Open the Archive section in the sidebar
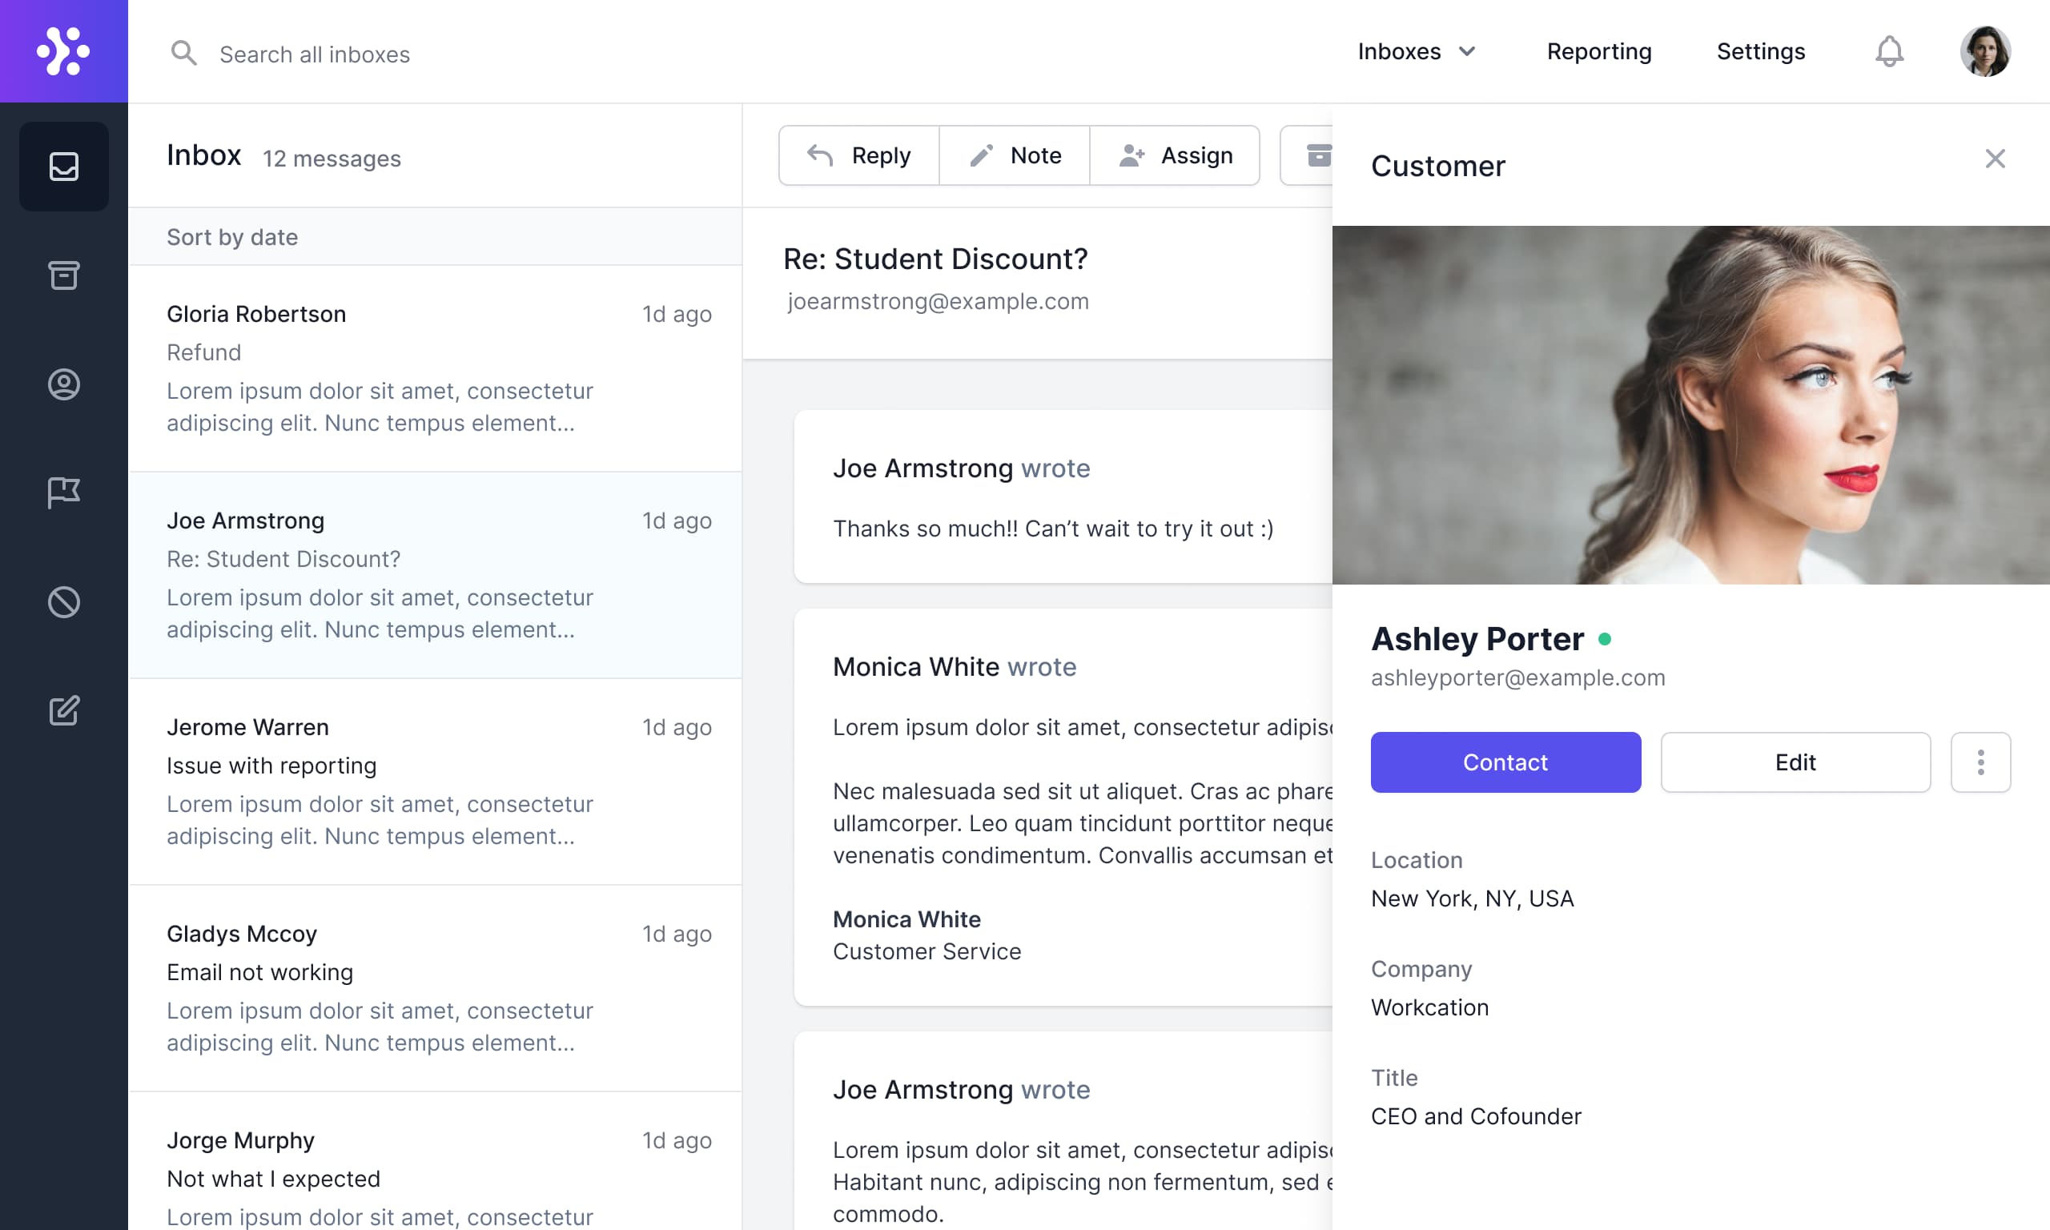2050x1230 pixels. pyautogui.click(x=64, y=275)
